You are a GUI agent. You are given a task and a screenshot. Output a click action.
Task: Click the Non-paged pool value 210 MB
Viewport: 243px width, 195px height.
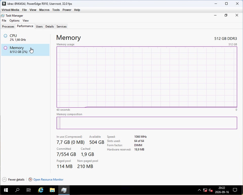[85, 166]
